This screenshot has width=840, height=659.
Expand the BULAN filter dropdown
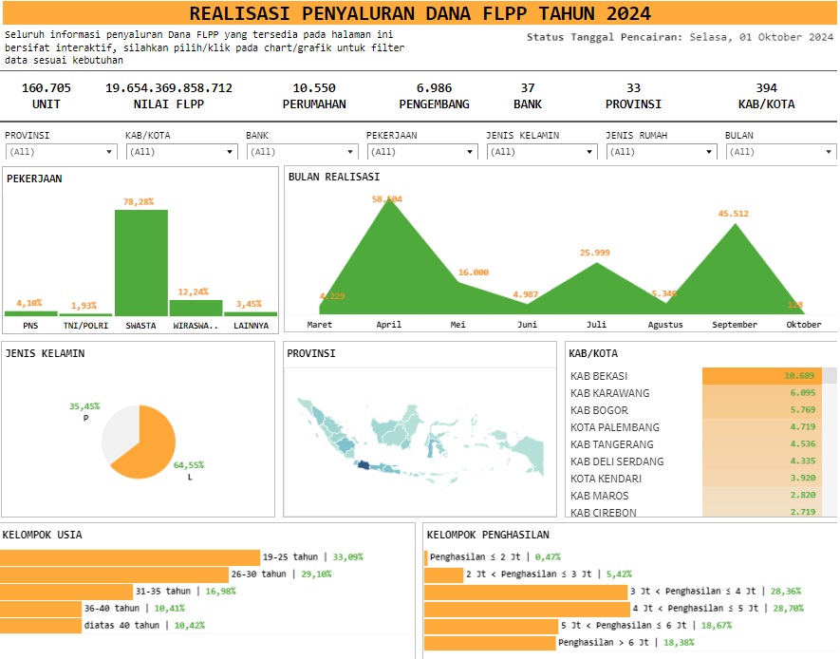pyautogui.click(x=781, y=152)
